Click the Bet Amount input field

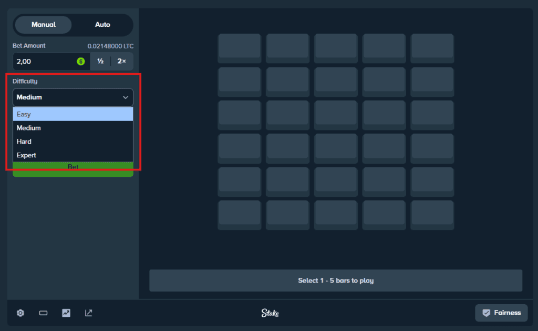[x=45, y=62]
